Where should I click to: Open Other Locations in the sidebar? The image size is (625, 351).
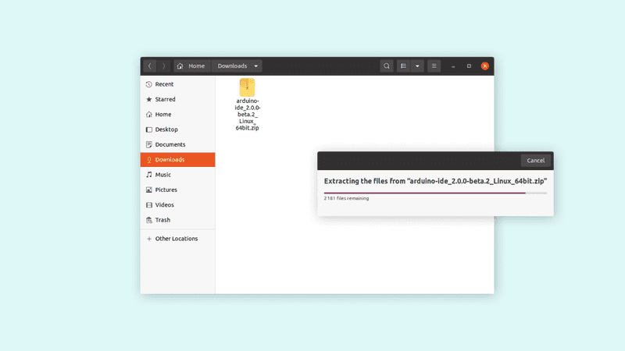tap(178, 239)
